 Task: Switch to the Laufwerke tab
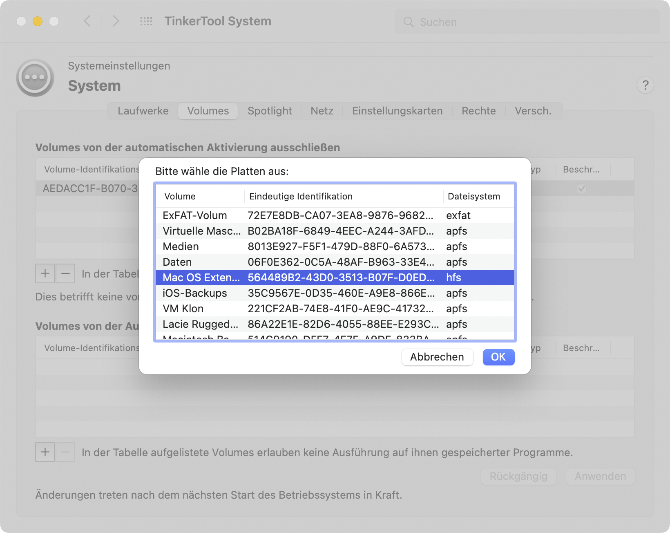[x=143, y=111]
